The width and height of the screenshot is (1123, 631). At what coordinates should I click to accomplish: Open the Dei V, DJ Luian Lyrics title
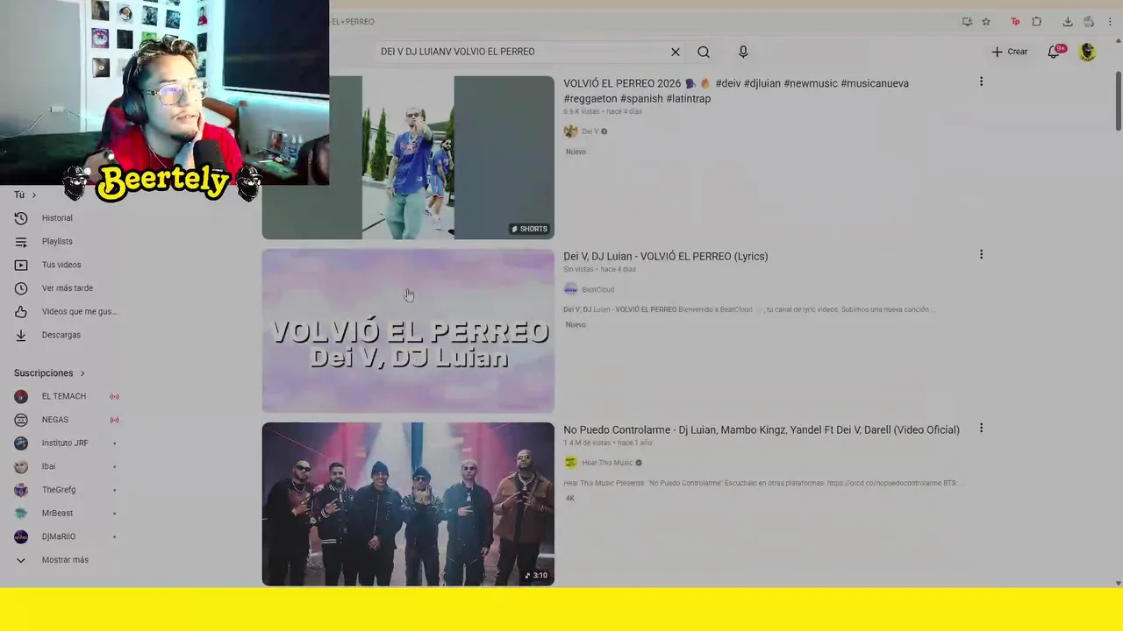click(665, 257)
